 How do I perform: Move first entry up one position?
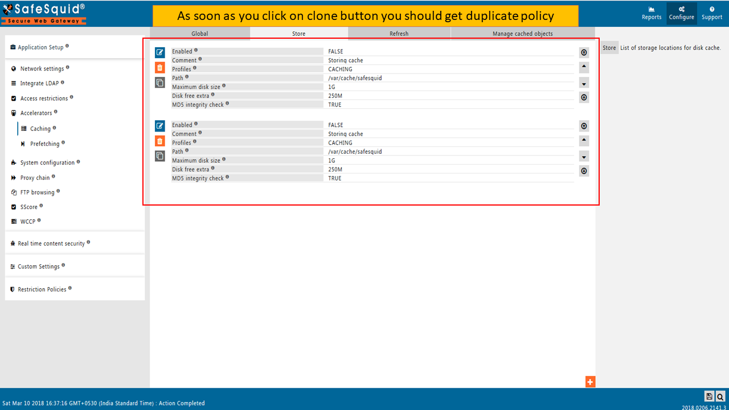tap(584, 67)
